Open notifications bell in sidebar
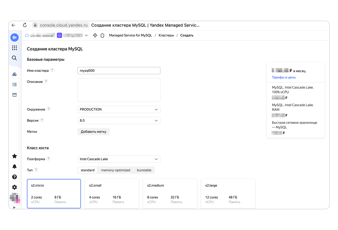Screen dimensions: 338x230 coord(15,166)
